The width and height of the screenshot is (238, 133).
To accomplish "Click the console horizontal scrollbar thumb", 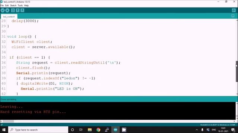I will coord(8,121).
